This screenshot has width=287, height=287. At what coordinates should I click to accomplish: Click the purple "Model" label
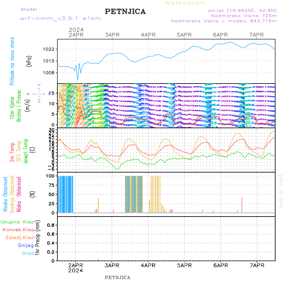29,9
